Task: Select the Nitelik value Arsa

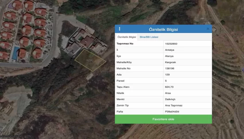Action: tap(168, 93)
